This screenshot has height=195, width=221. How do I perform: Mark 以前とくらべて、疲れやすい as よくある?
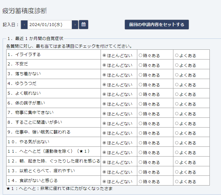(177, 172)
